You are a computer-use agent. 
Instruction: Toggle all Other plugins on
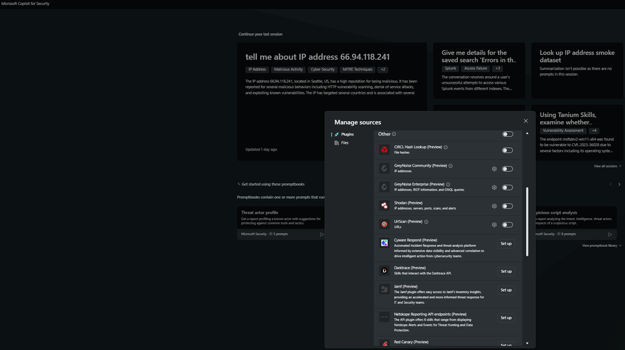click(x=507, y=134)
